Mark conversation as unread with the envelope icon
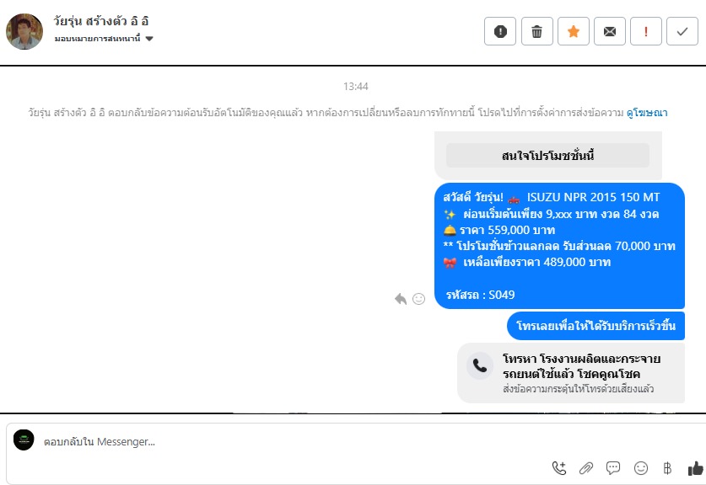 point(610,31)
